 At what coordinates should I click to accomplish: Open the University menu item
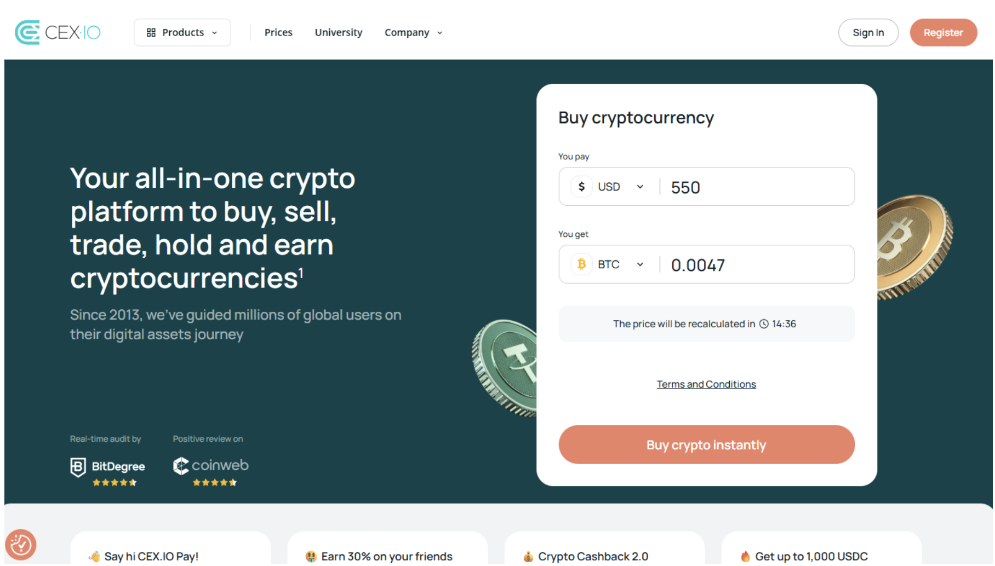pyautogui.click(x=339, y=33)
